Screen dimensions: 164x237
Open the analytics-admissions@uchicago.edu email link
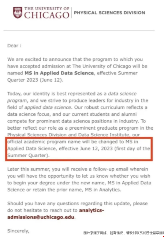click(56, 214)
